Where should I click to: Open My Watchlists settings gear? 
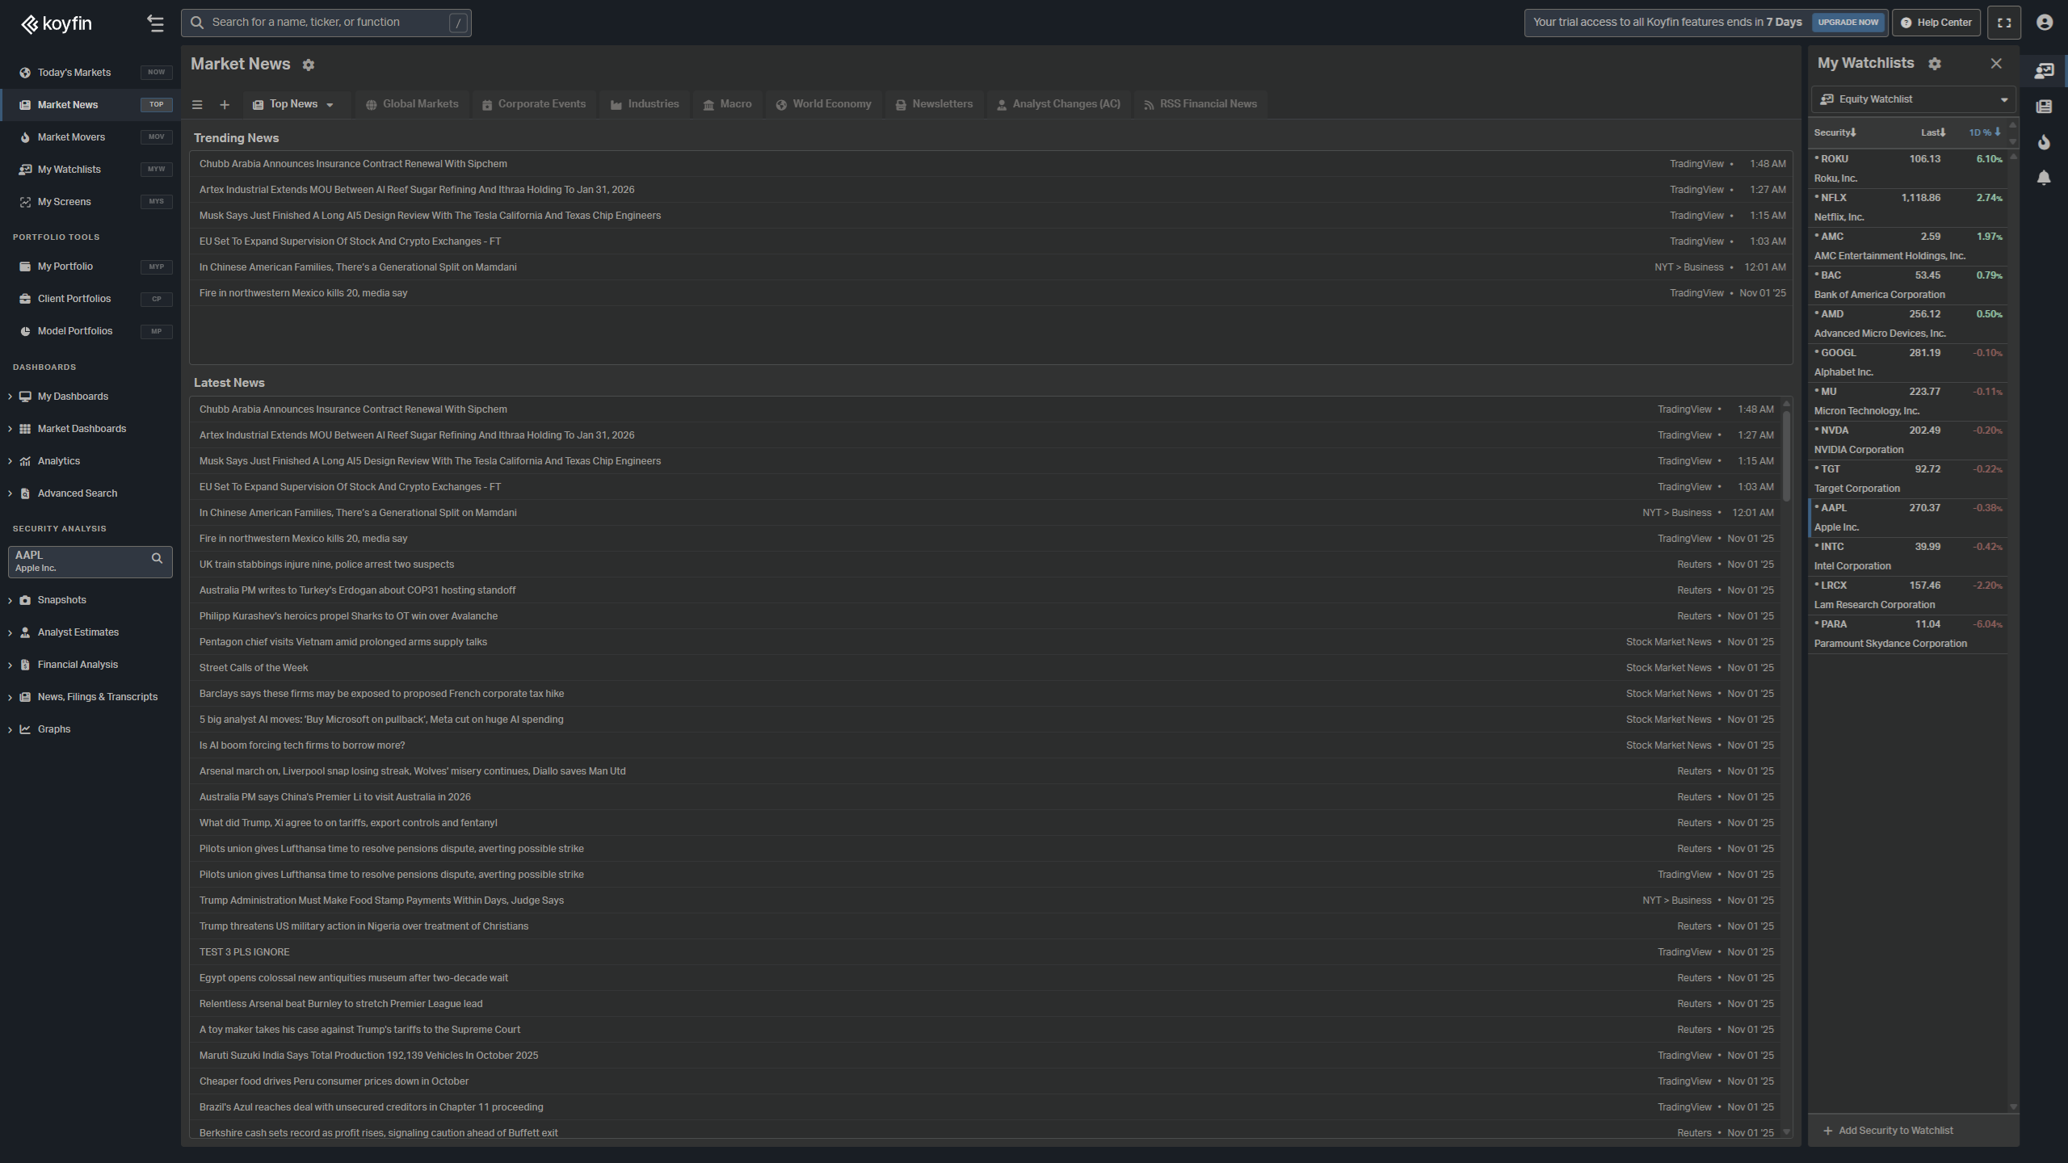coord(1935,64)
